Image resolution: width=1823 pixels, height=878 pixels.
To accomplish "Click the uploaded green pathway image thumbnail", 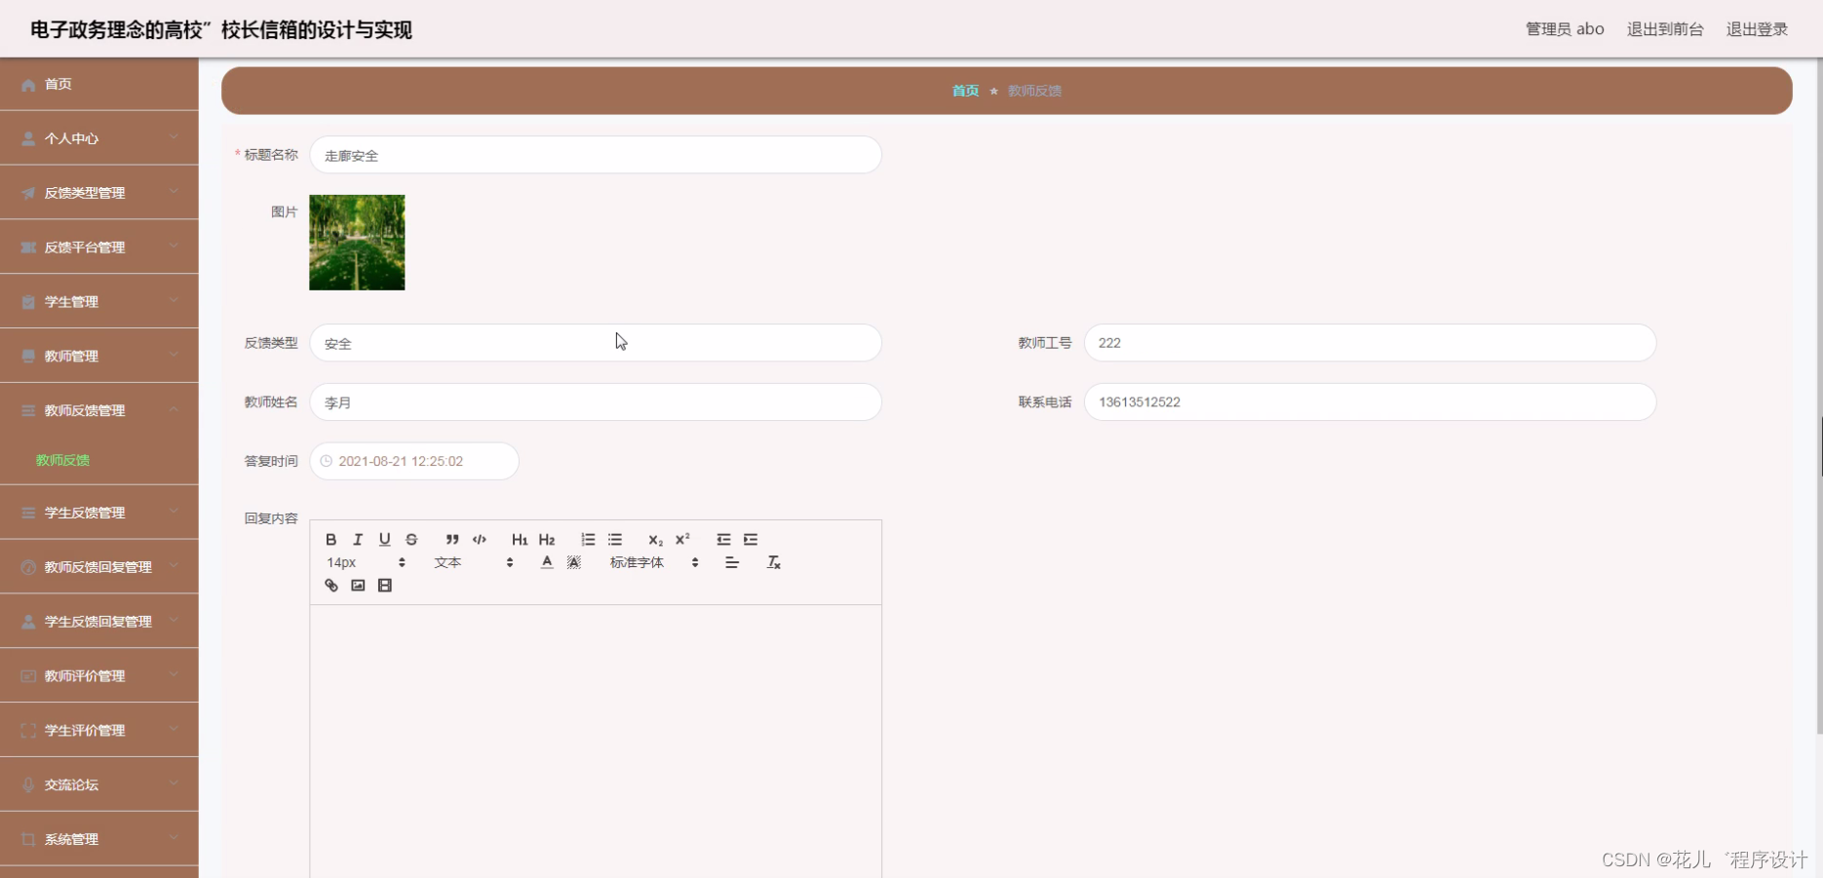I will point(357,242).
